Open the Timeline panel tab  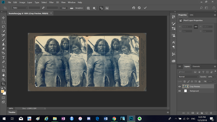pyautogui.click(x=12, y=112)
